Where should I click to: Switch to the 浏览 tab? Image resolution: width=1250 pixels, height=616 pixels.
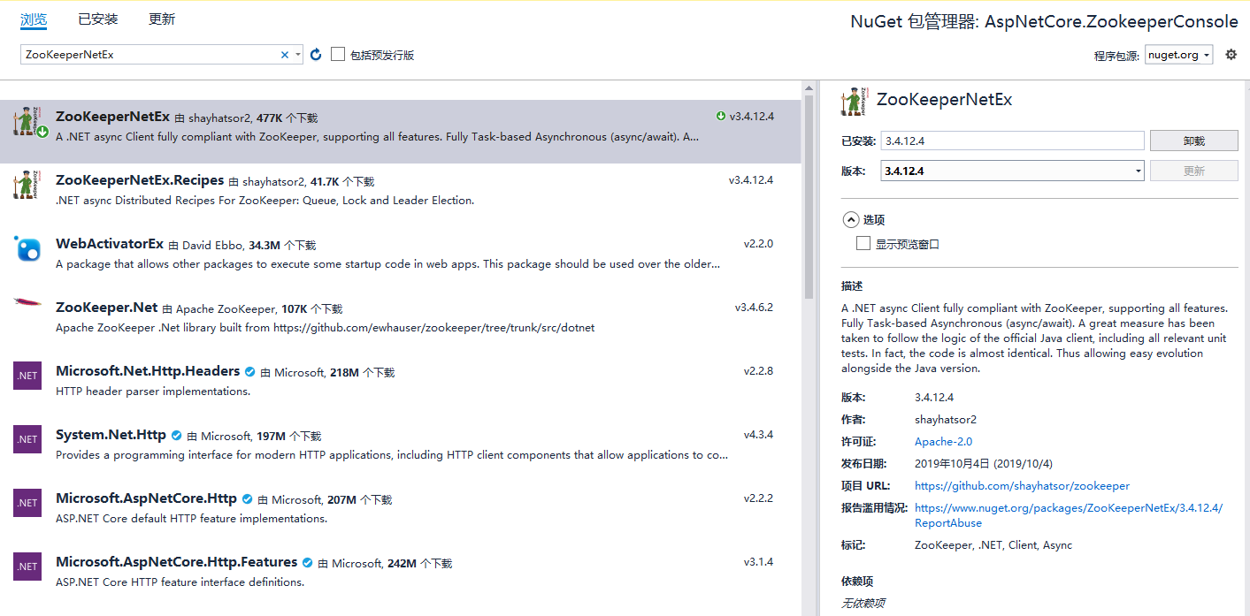click(34, 19)
